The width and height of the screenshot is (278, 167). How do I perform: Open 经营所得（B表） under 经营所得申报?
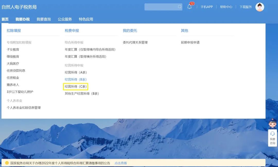tap(76, 79)
